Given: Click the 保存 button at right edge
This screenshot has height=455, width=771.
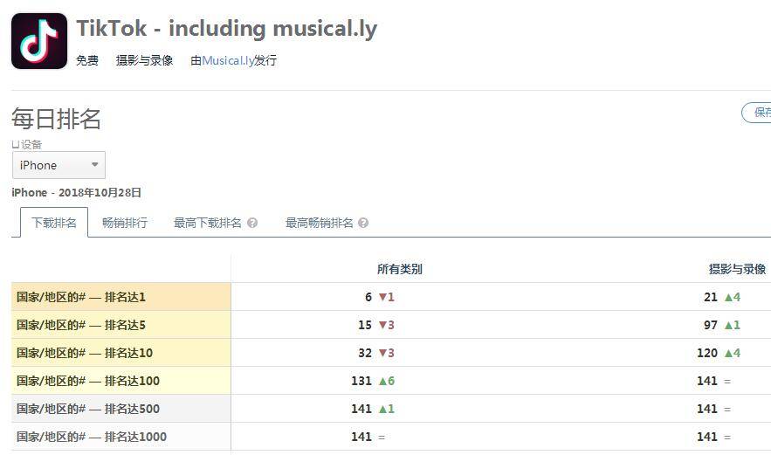Looking at the screenshot, I should [x=759, y=113].
